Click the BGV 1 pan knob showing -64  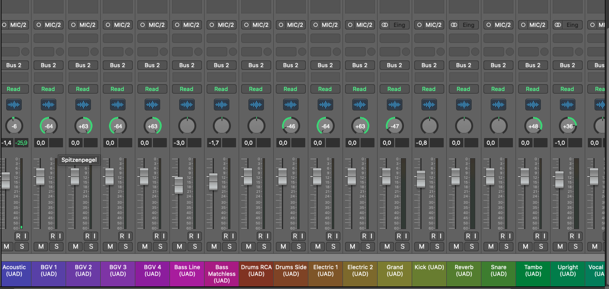click(x=49, y=126)
